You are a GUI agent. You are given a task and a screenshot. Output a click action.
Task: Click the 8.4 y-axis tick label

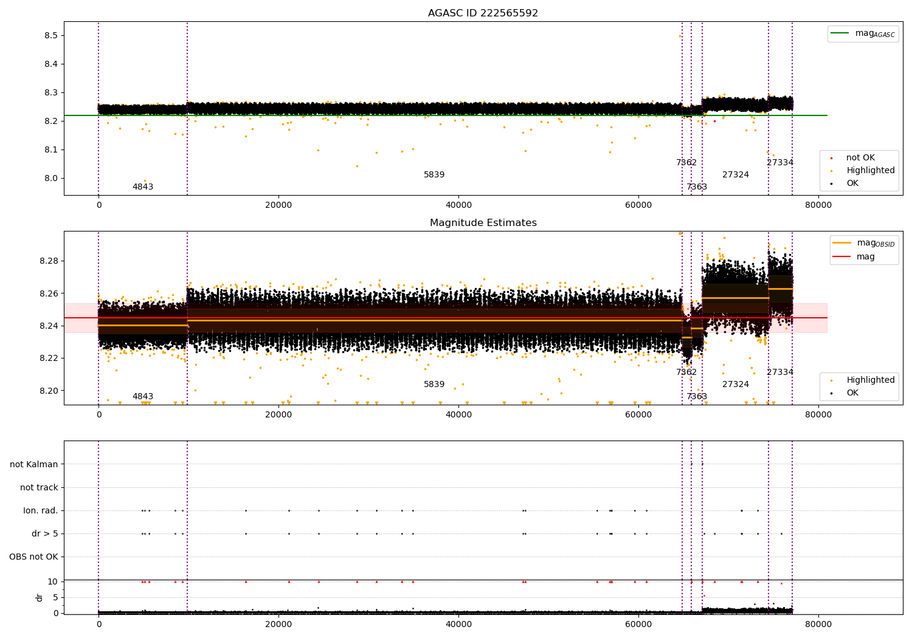tap(50, 64)
